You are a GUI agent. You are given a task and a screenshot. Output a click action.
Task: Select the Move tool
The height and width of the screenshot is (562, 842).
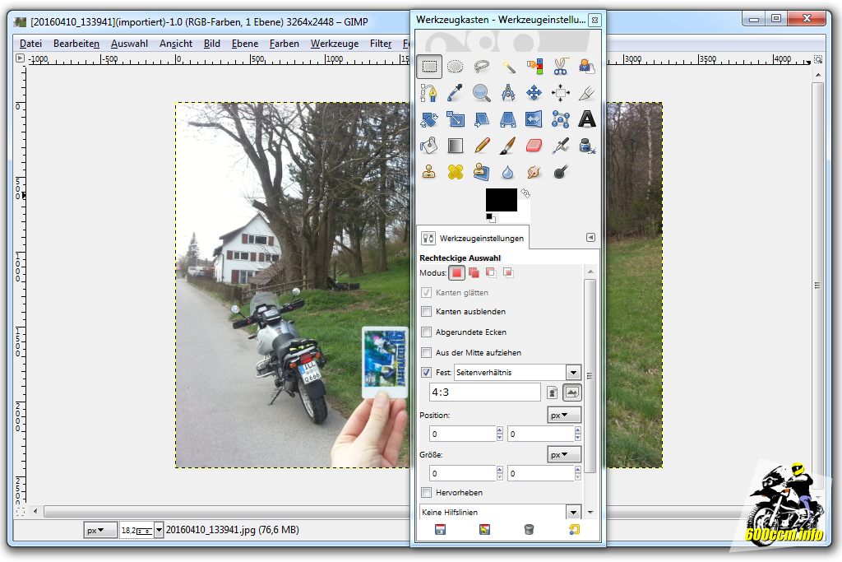534,93
